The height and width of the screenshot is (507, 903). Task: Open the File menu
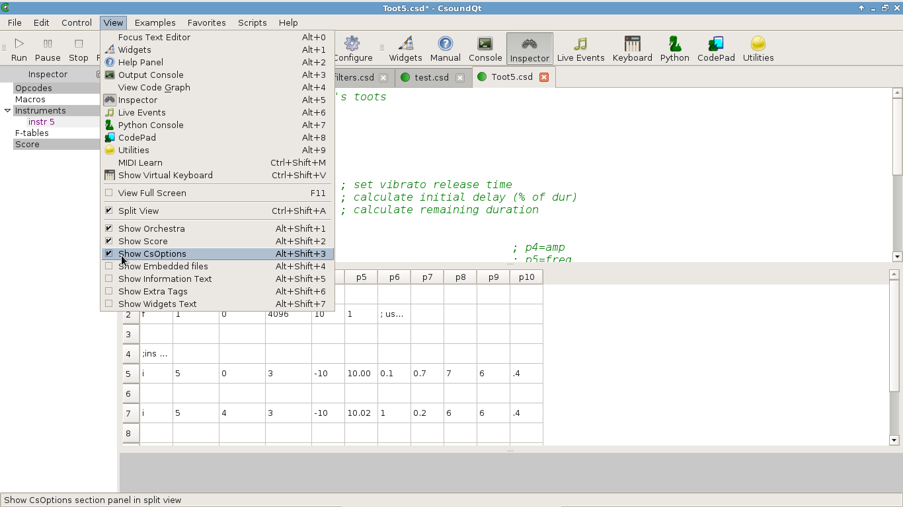(x=15, y=22)
